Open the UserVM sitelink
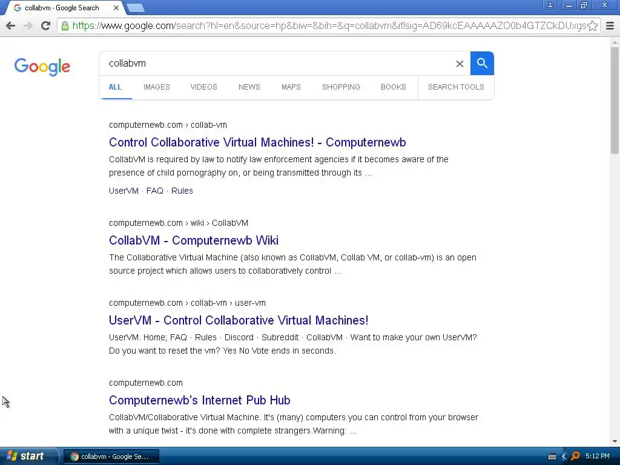The image size is (620, 465). click(x=124, y=191)
